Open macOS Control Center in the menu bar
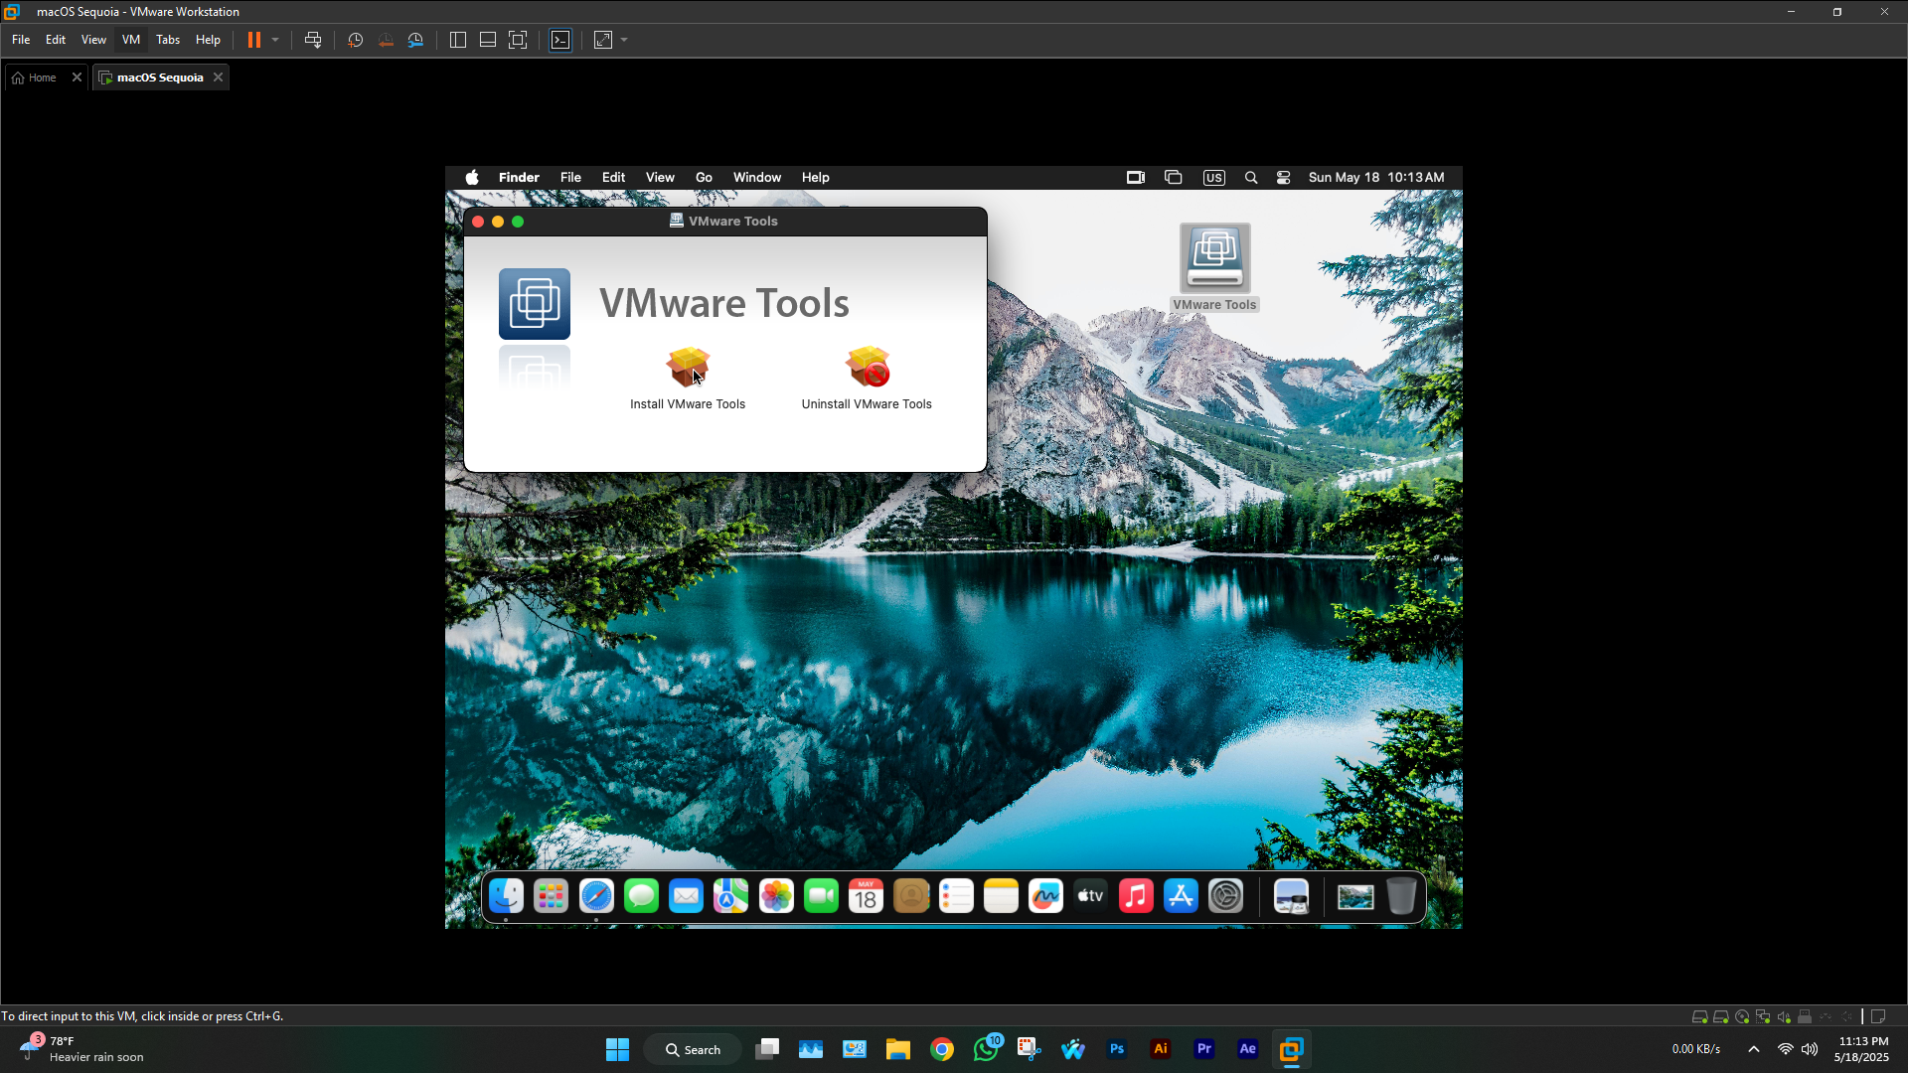 point(1283,178)
